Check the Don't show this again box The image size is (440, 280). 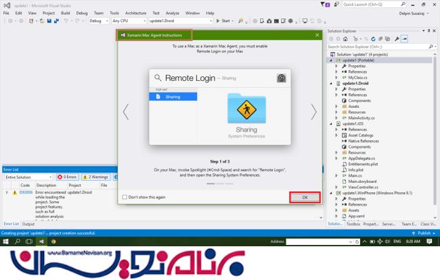(125, 197)
